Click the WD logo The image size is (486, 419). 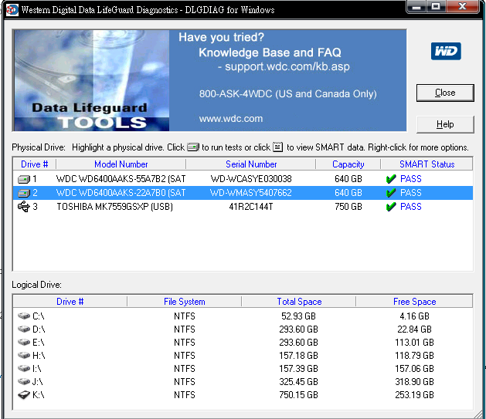click(446, 51)
